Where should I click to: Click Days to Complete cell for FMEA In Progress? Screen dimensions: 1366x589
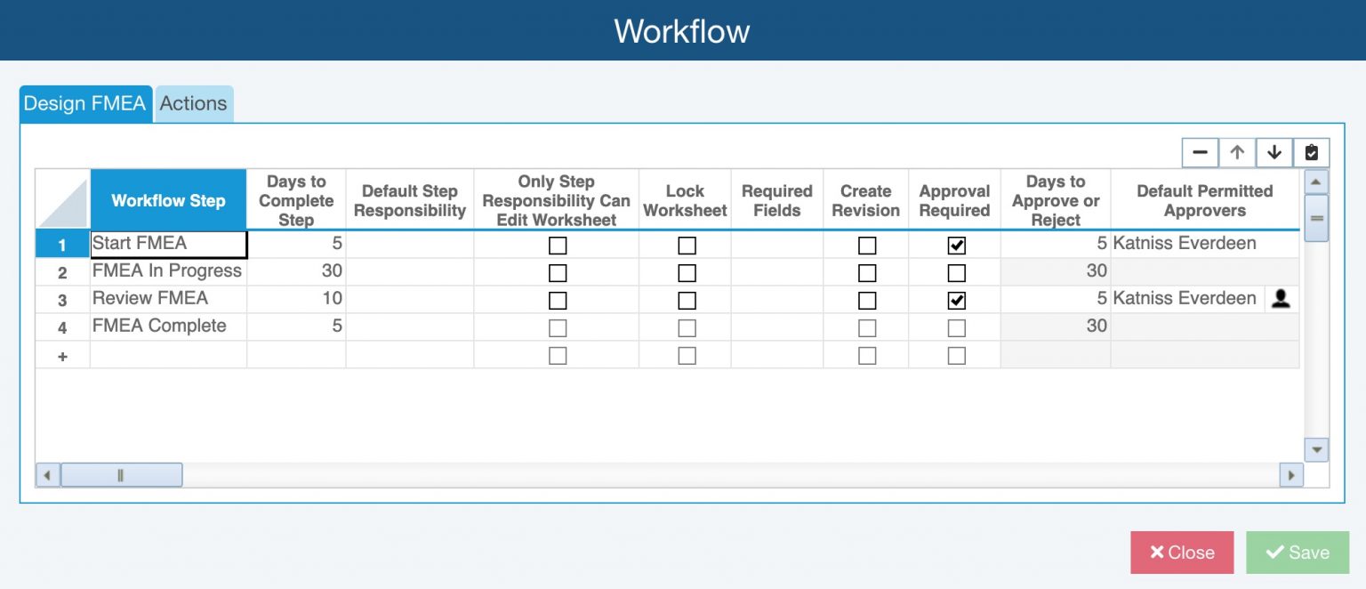296,271
